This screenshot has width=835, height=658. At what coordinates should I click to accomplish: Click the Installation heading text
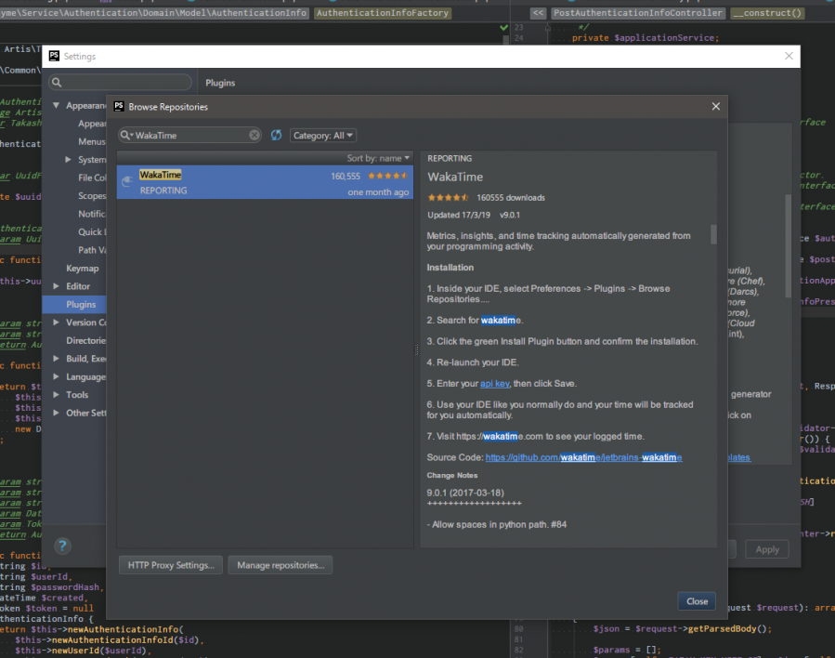tap(450, 268)
